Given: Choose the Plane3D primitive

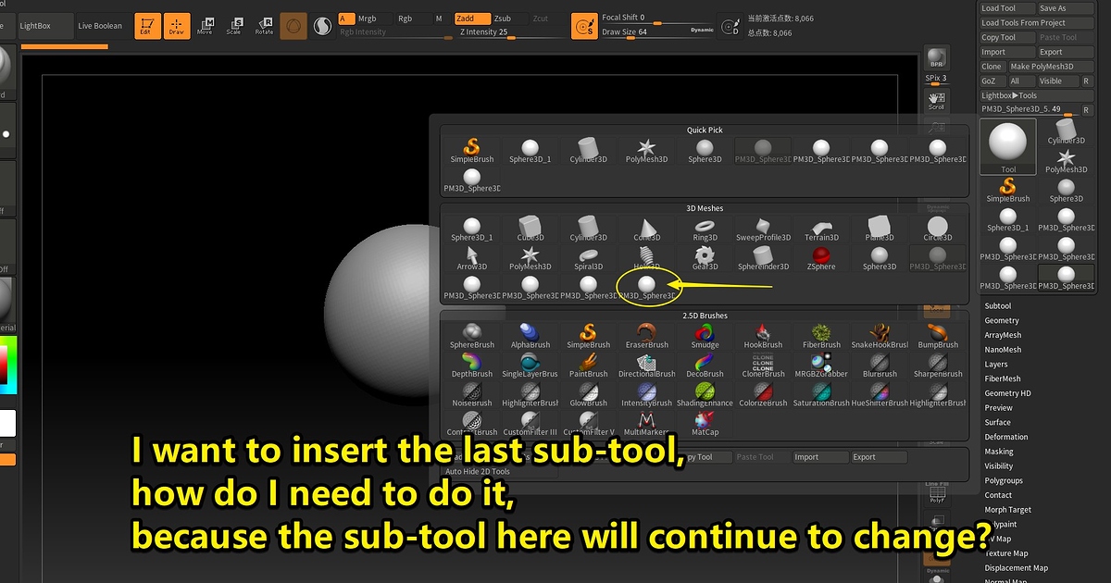Looking at the screenshot, I should 880,229.
